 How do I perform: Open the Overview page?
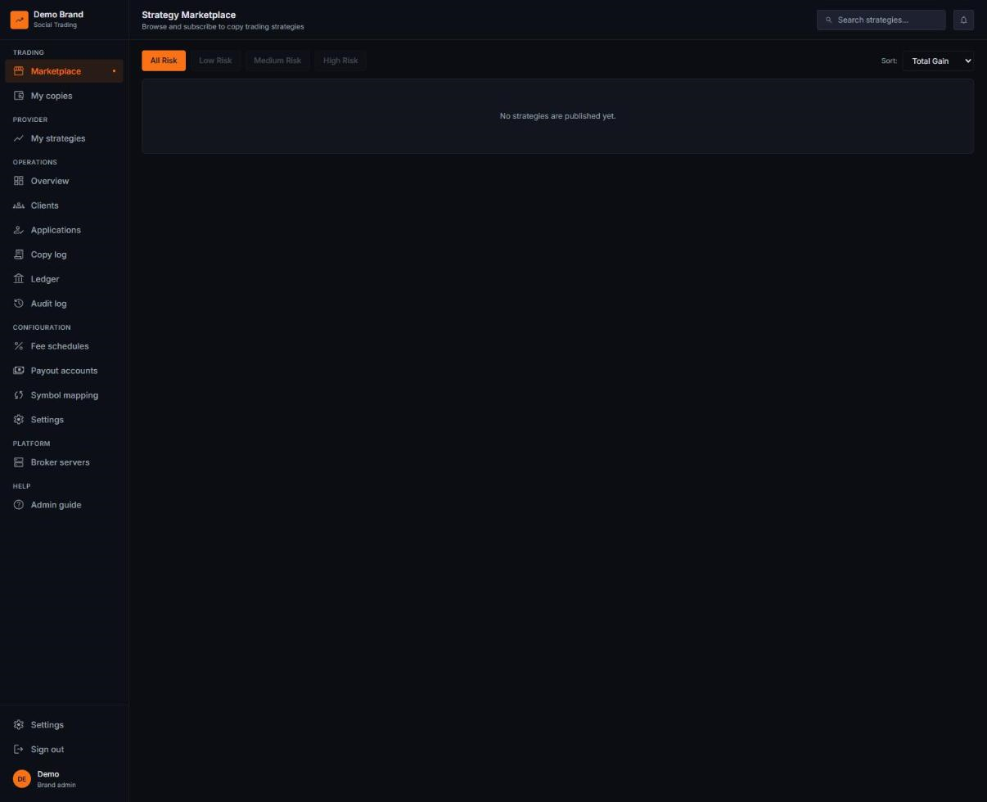[64, 181]
